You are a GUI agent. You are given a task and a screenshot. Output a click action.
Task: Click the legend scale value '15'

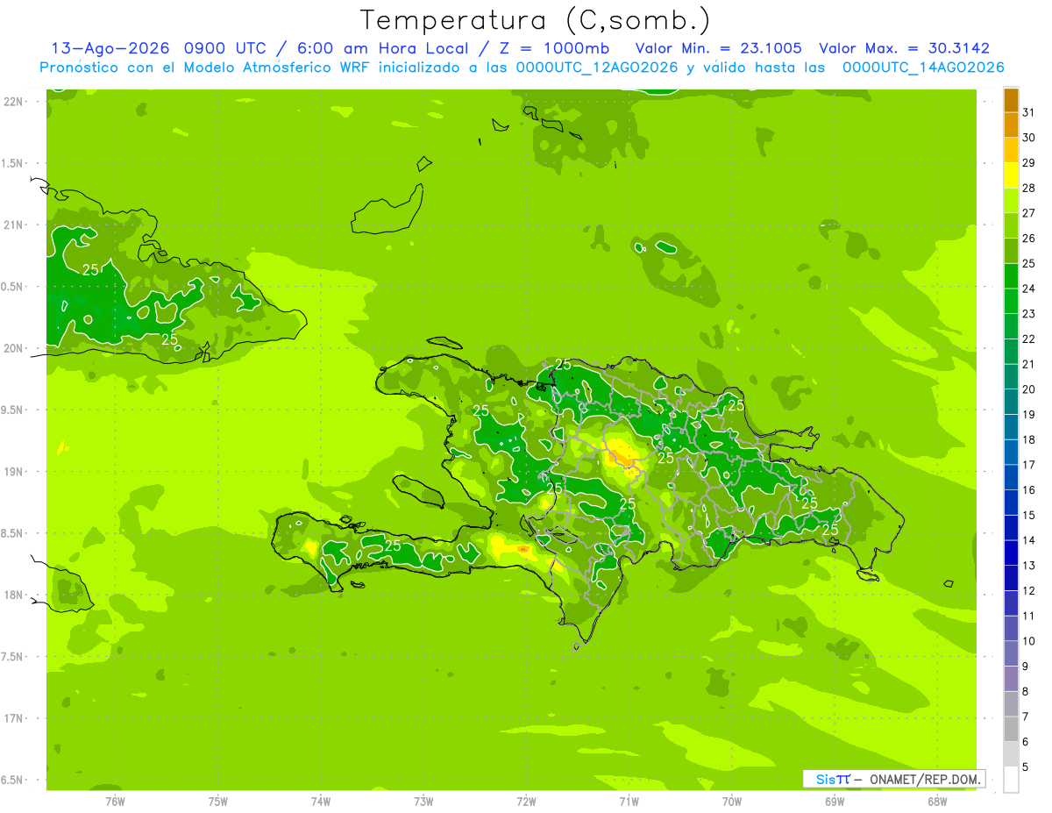click(x=1029, y=516)
